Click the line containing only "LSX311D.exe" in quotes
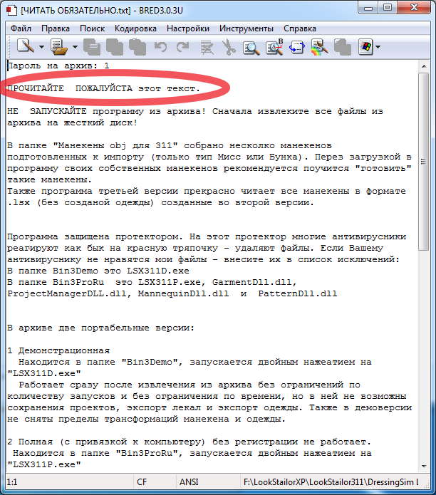This screenshot has height=495, width=436. point(44,373)
